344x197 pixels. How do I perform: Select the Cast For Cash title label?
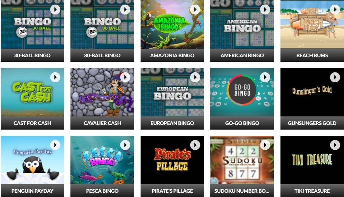tap(33, 123)
